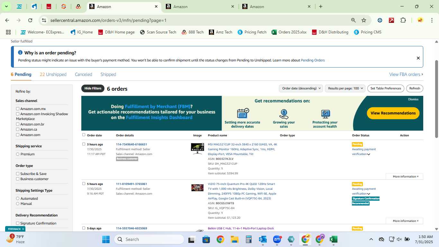Expand More information for the MSI monitor order
The width and height of the screenshot is (439, 247).
tap(405, 177)
